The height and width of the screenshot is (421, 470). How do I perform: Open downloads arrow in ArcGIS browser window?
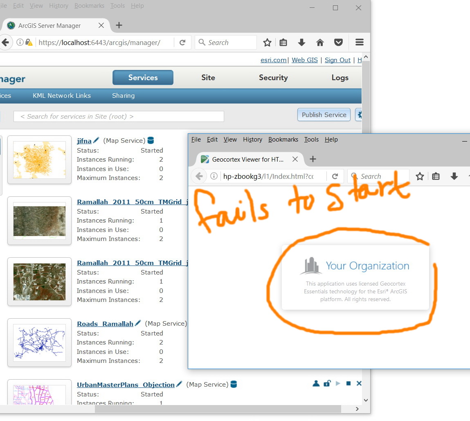click(301, 43)
